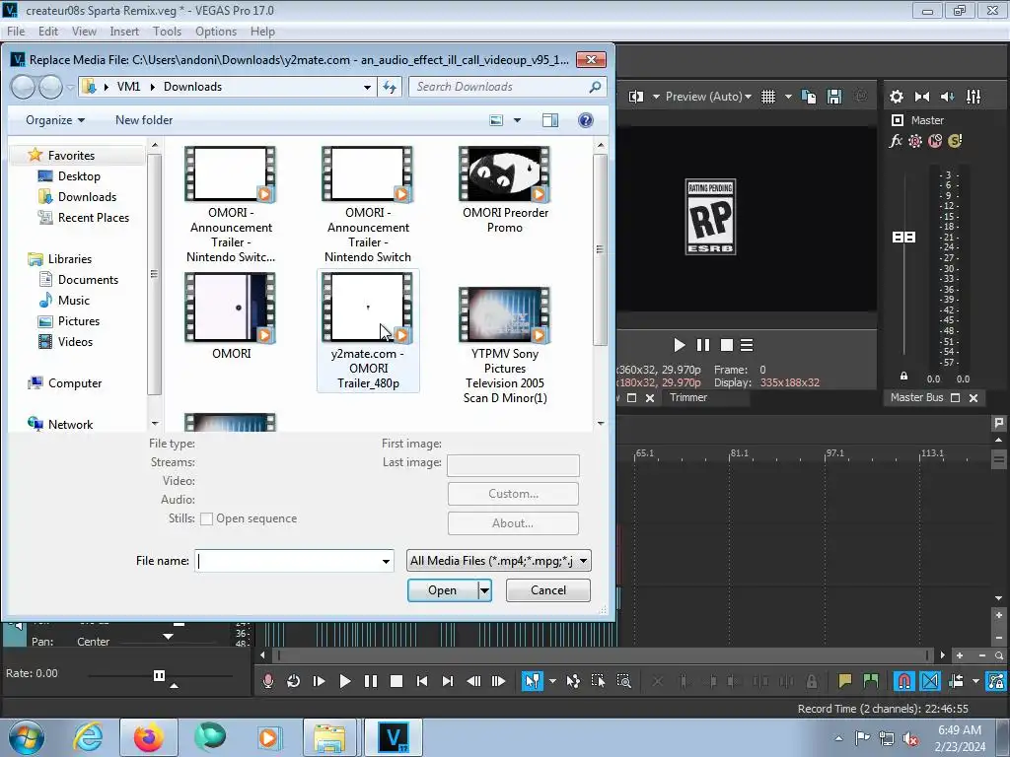
Task: Step to next frame
Action: (x=498, y=681)
